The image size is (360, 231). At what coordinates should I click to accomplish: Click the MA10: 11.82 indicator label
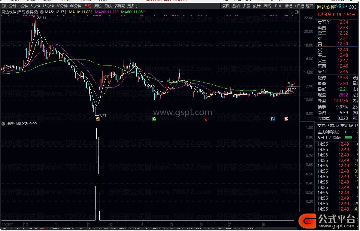[80, 12]
